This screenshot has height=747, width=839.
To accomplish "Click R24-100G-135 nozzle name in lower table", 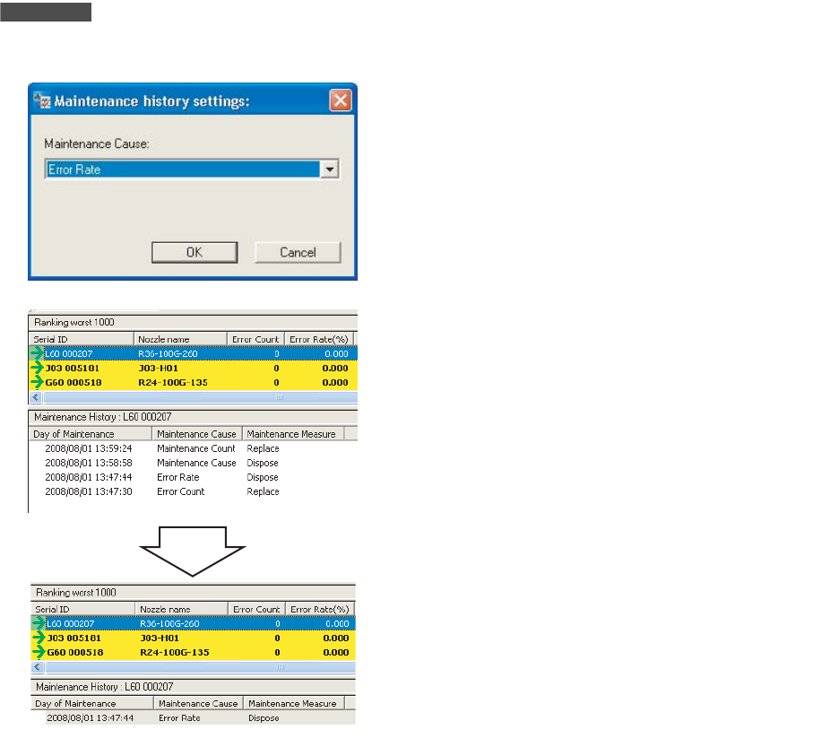I will [x=175, y=652].
